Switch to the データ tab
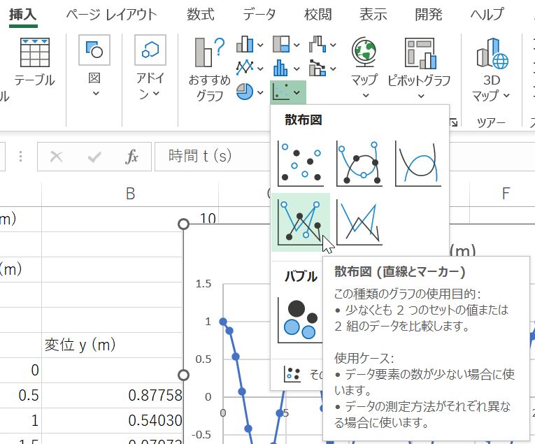Viewport: 535px width, 444px height. pyautogui.click(x=259, y=15)
